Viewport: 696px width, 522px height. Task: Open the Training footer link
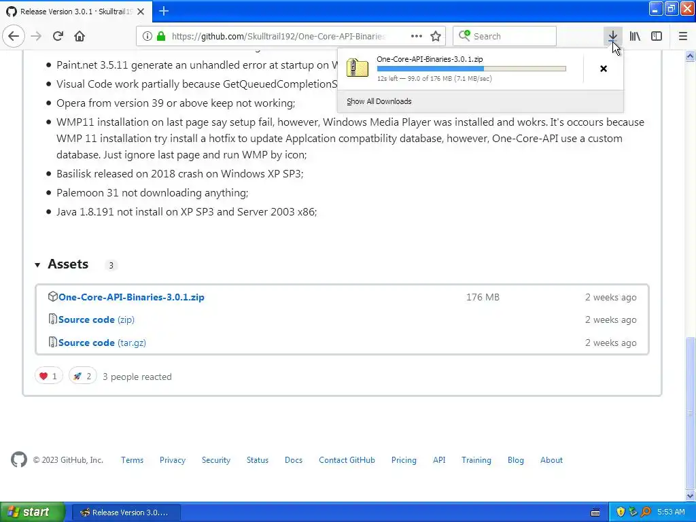476,460
